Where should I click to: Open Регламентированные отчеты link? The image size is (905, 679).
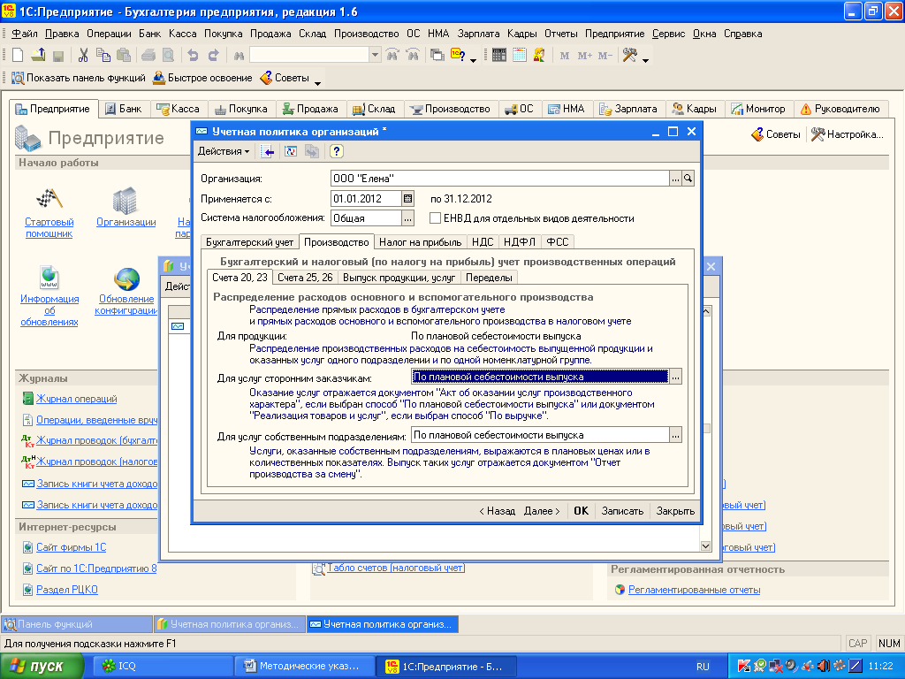[x=694, y=590]
